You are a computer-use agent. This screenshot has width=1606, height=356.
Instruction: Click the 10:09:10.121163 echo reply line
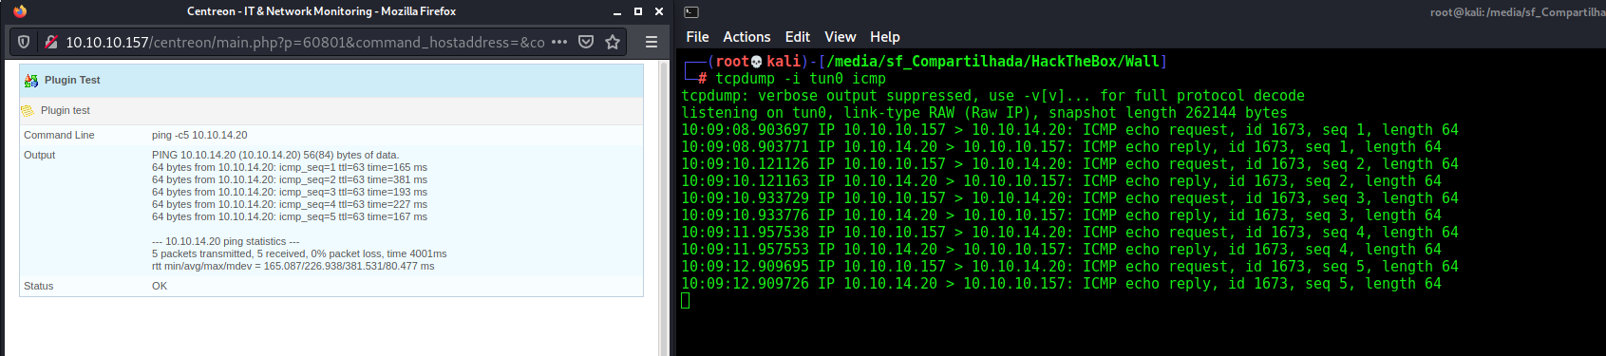click(x=1061, y=181)
